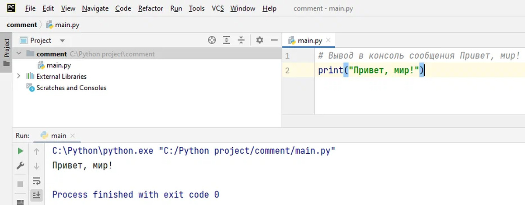Open the Refactor menu
Screen dimensions: 525x205
tap(150, 8)
